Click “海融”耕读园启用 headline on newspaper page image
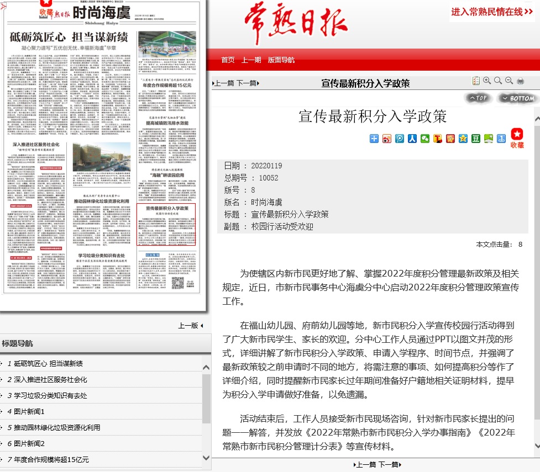Viewport: 540px width, 472px height. (167, 175)
